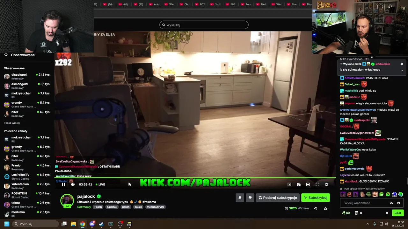408x229 pixels.
Task: Expand the pinned message chevron
Action: tap(402, 71)
